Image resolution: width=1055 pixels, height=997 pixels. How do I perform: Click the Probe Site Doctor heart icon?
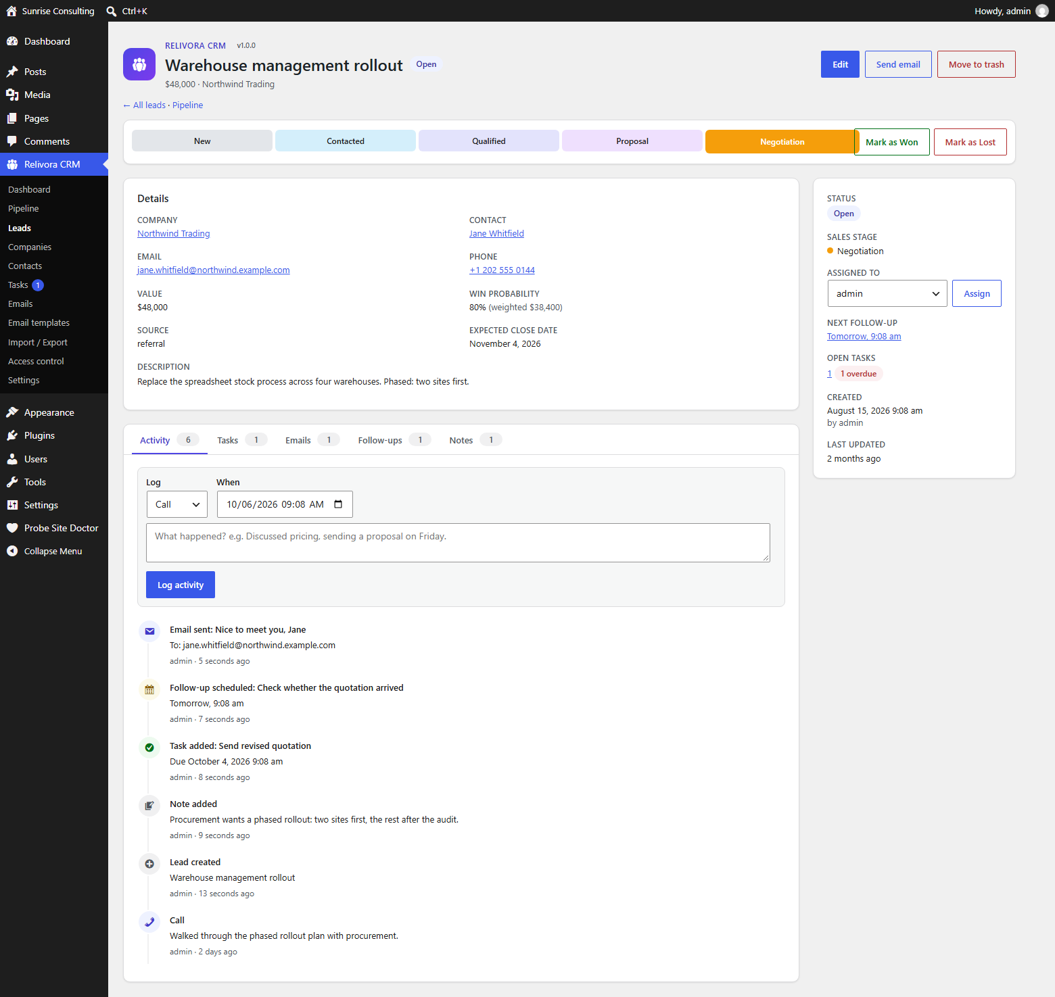[12, 528]
